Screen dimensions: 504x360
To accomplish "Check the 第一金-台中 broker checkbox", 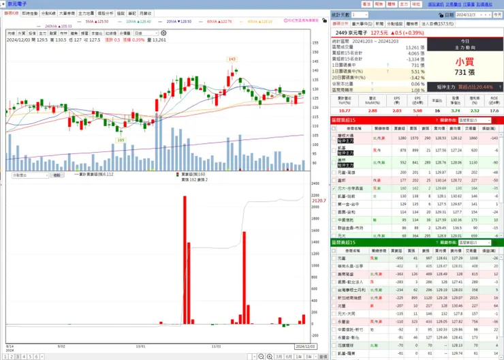I will point(334,204).
